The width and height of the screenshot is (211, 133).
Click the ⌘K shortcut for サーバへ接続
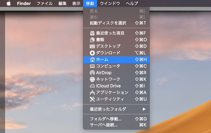[143, 125]
